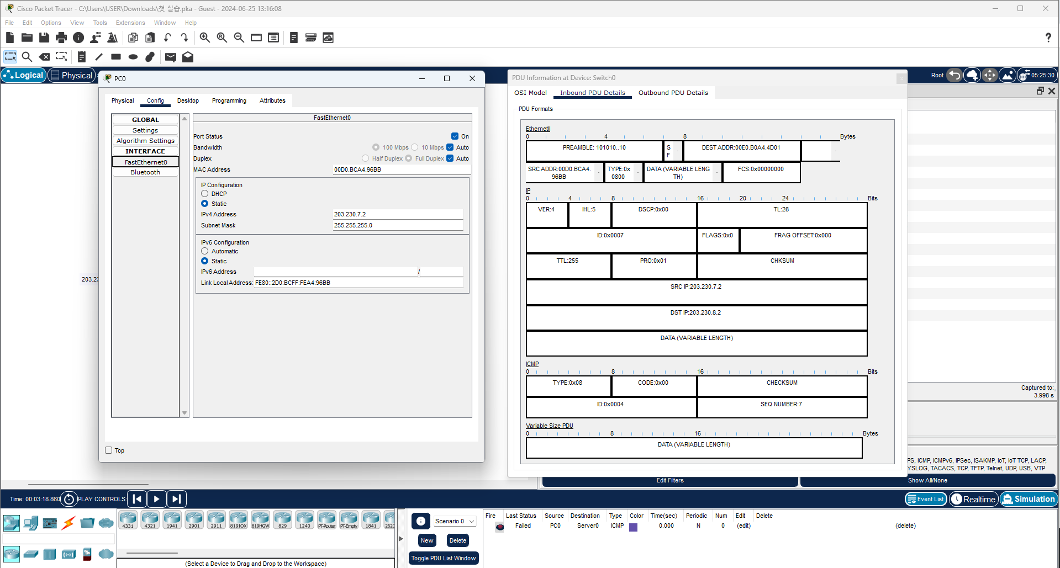Image resolution: width=1060 pixels, height=568 pixels.
Task: Click the New Cluster cloud icon
Action: 972,75
